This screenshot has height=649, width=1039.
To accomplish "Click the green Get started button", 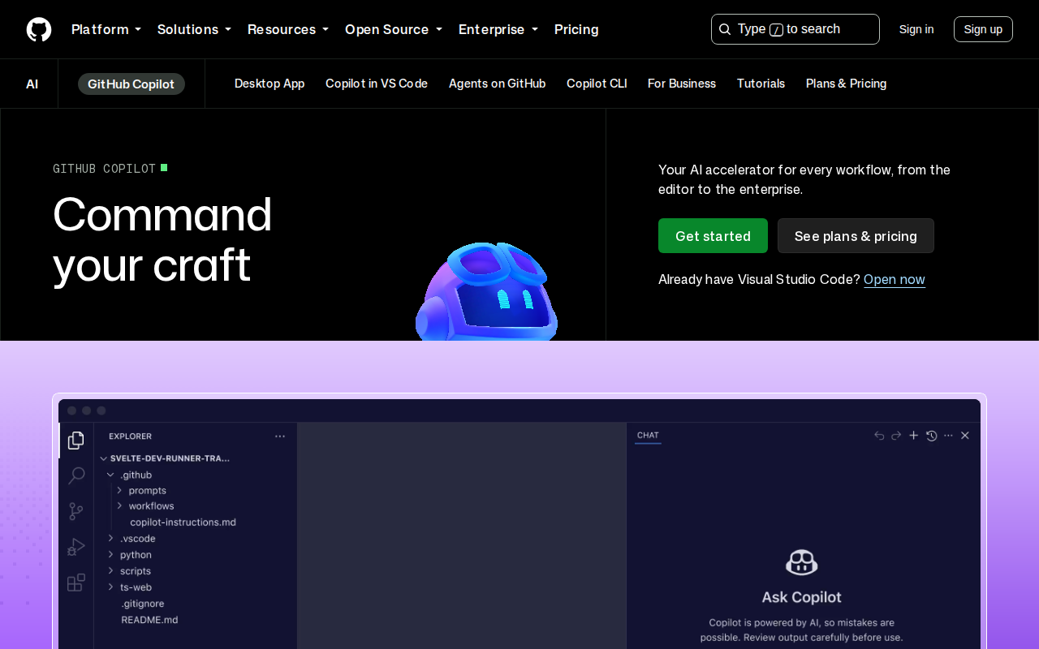I will (x=713, y=236).
